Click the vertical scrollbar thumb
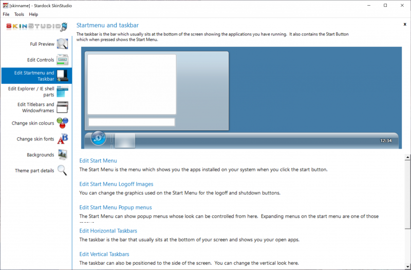411x270 pixels. pyautogui.click(x=407, y=194)
